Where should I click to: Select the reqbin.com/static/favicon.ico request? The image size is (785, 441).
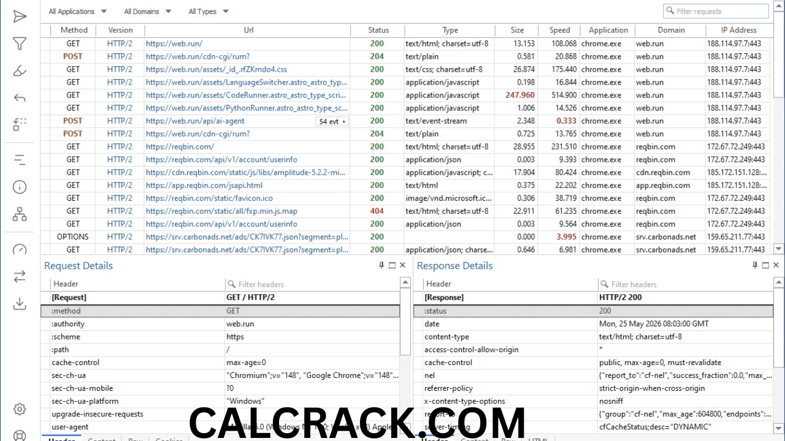tap(209, 198)
